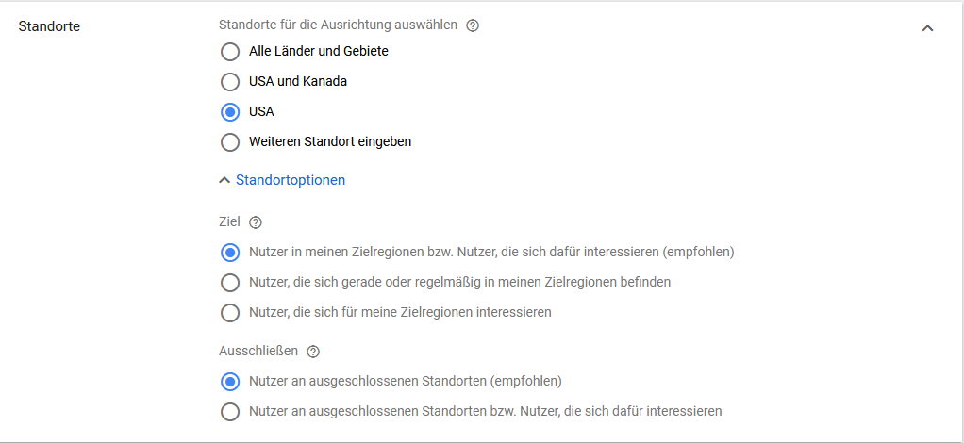
Task: Select users interested in my Zielregionen only
Action: [229, 312]
